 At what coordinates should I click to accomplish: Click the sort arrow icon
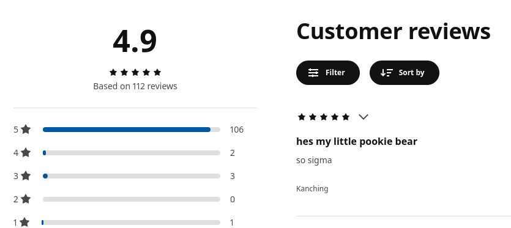tap(387, 73)
